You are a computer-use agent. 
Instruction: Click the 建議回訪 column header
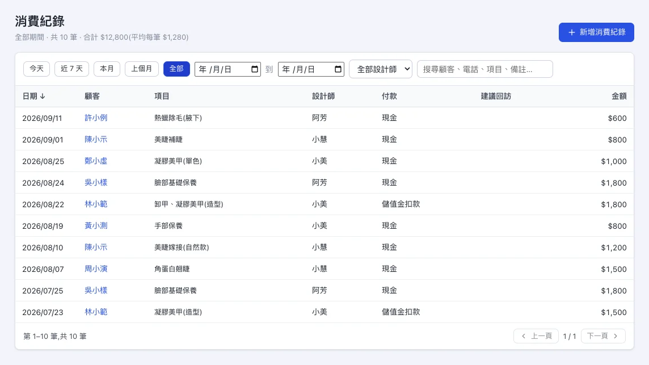coord(496,96)
